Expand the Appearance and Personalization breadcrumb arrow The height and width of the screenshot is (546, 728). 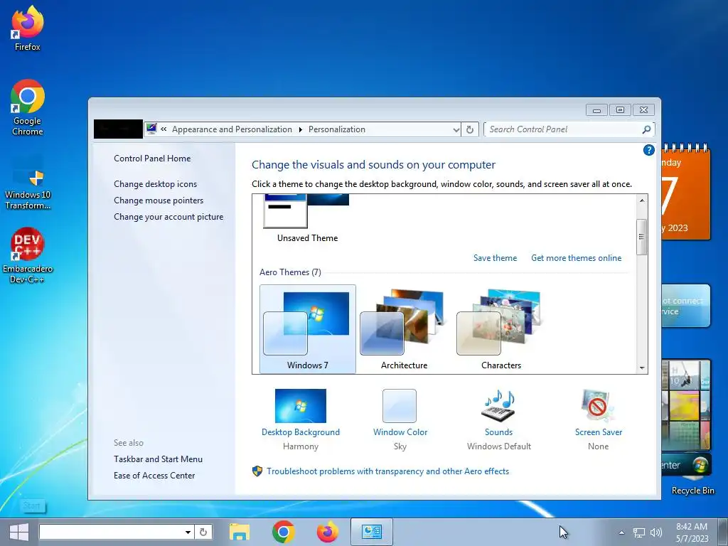[301, 129]
